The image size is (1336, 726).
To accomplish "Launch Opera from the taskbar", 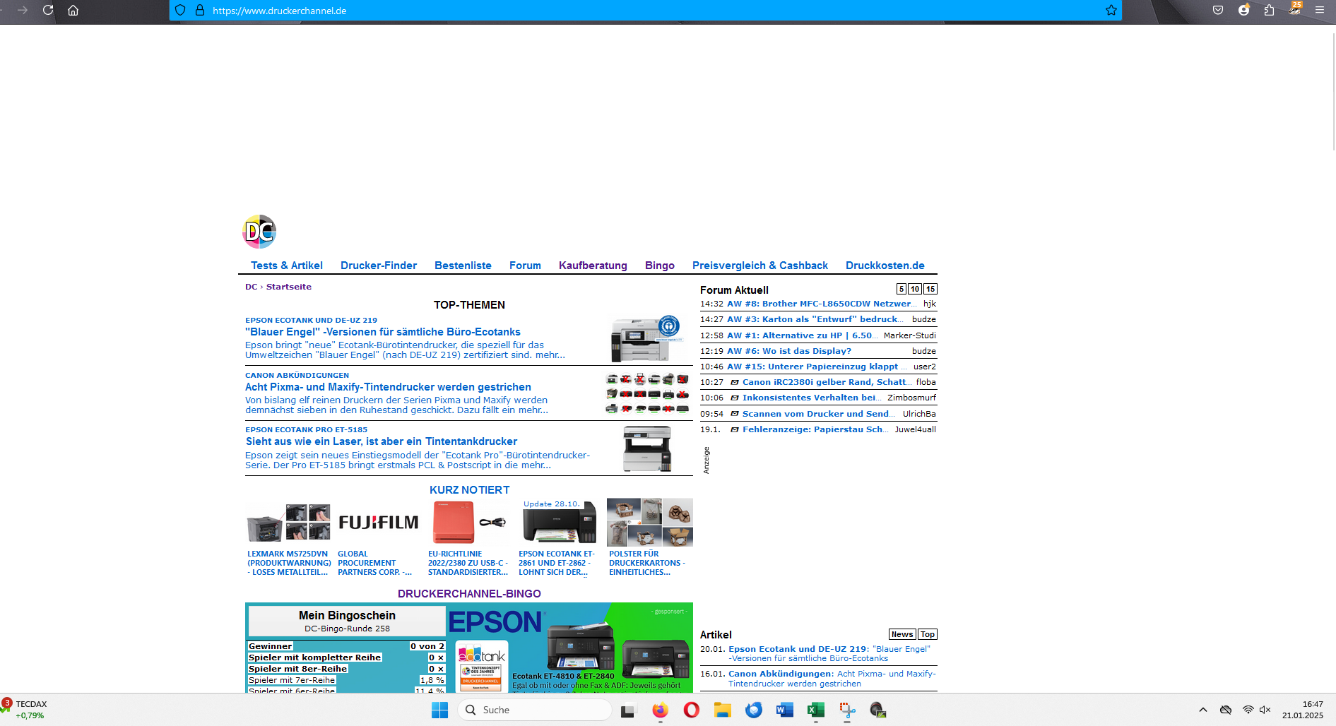I will click(x=692, y=710).
